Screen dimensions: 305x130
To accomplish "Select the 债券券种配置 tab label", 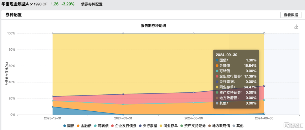I will tap(92, 4).
